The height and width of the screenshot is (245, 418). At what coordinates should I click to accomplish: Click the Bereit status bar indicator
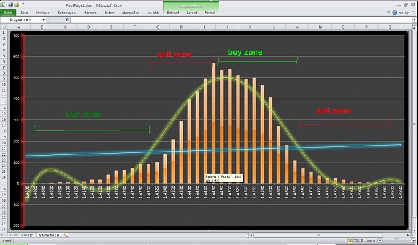7,241
